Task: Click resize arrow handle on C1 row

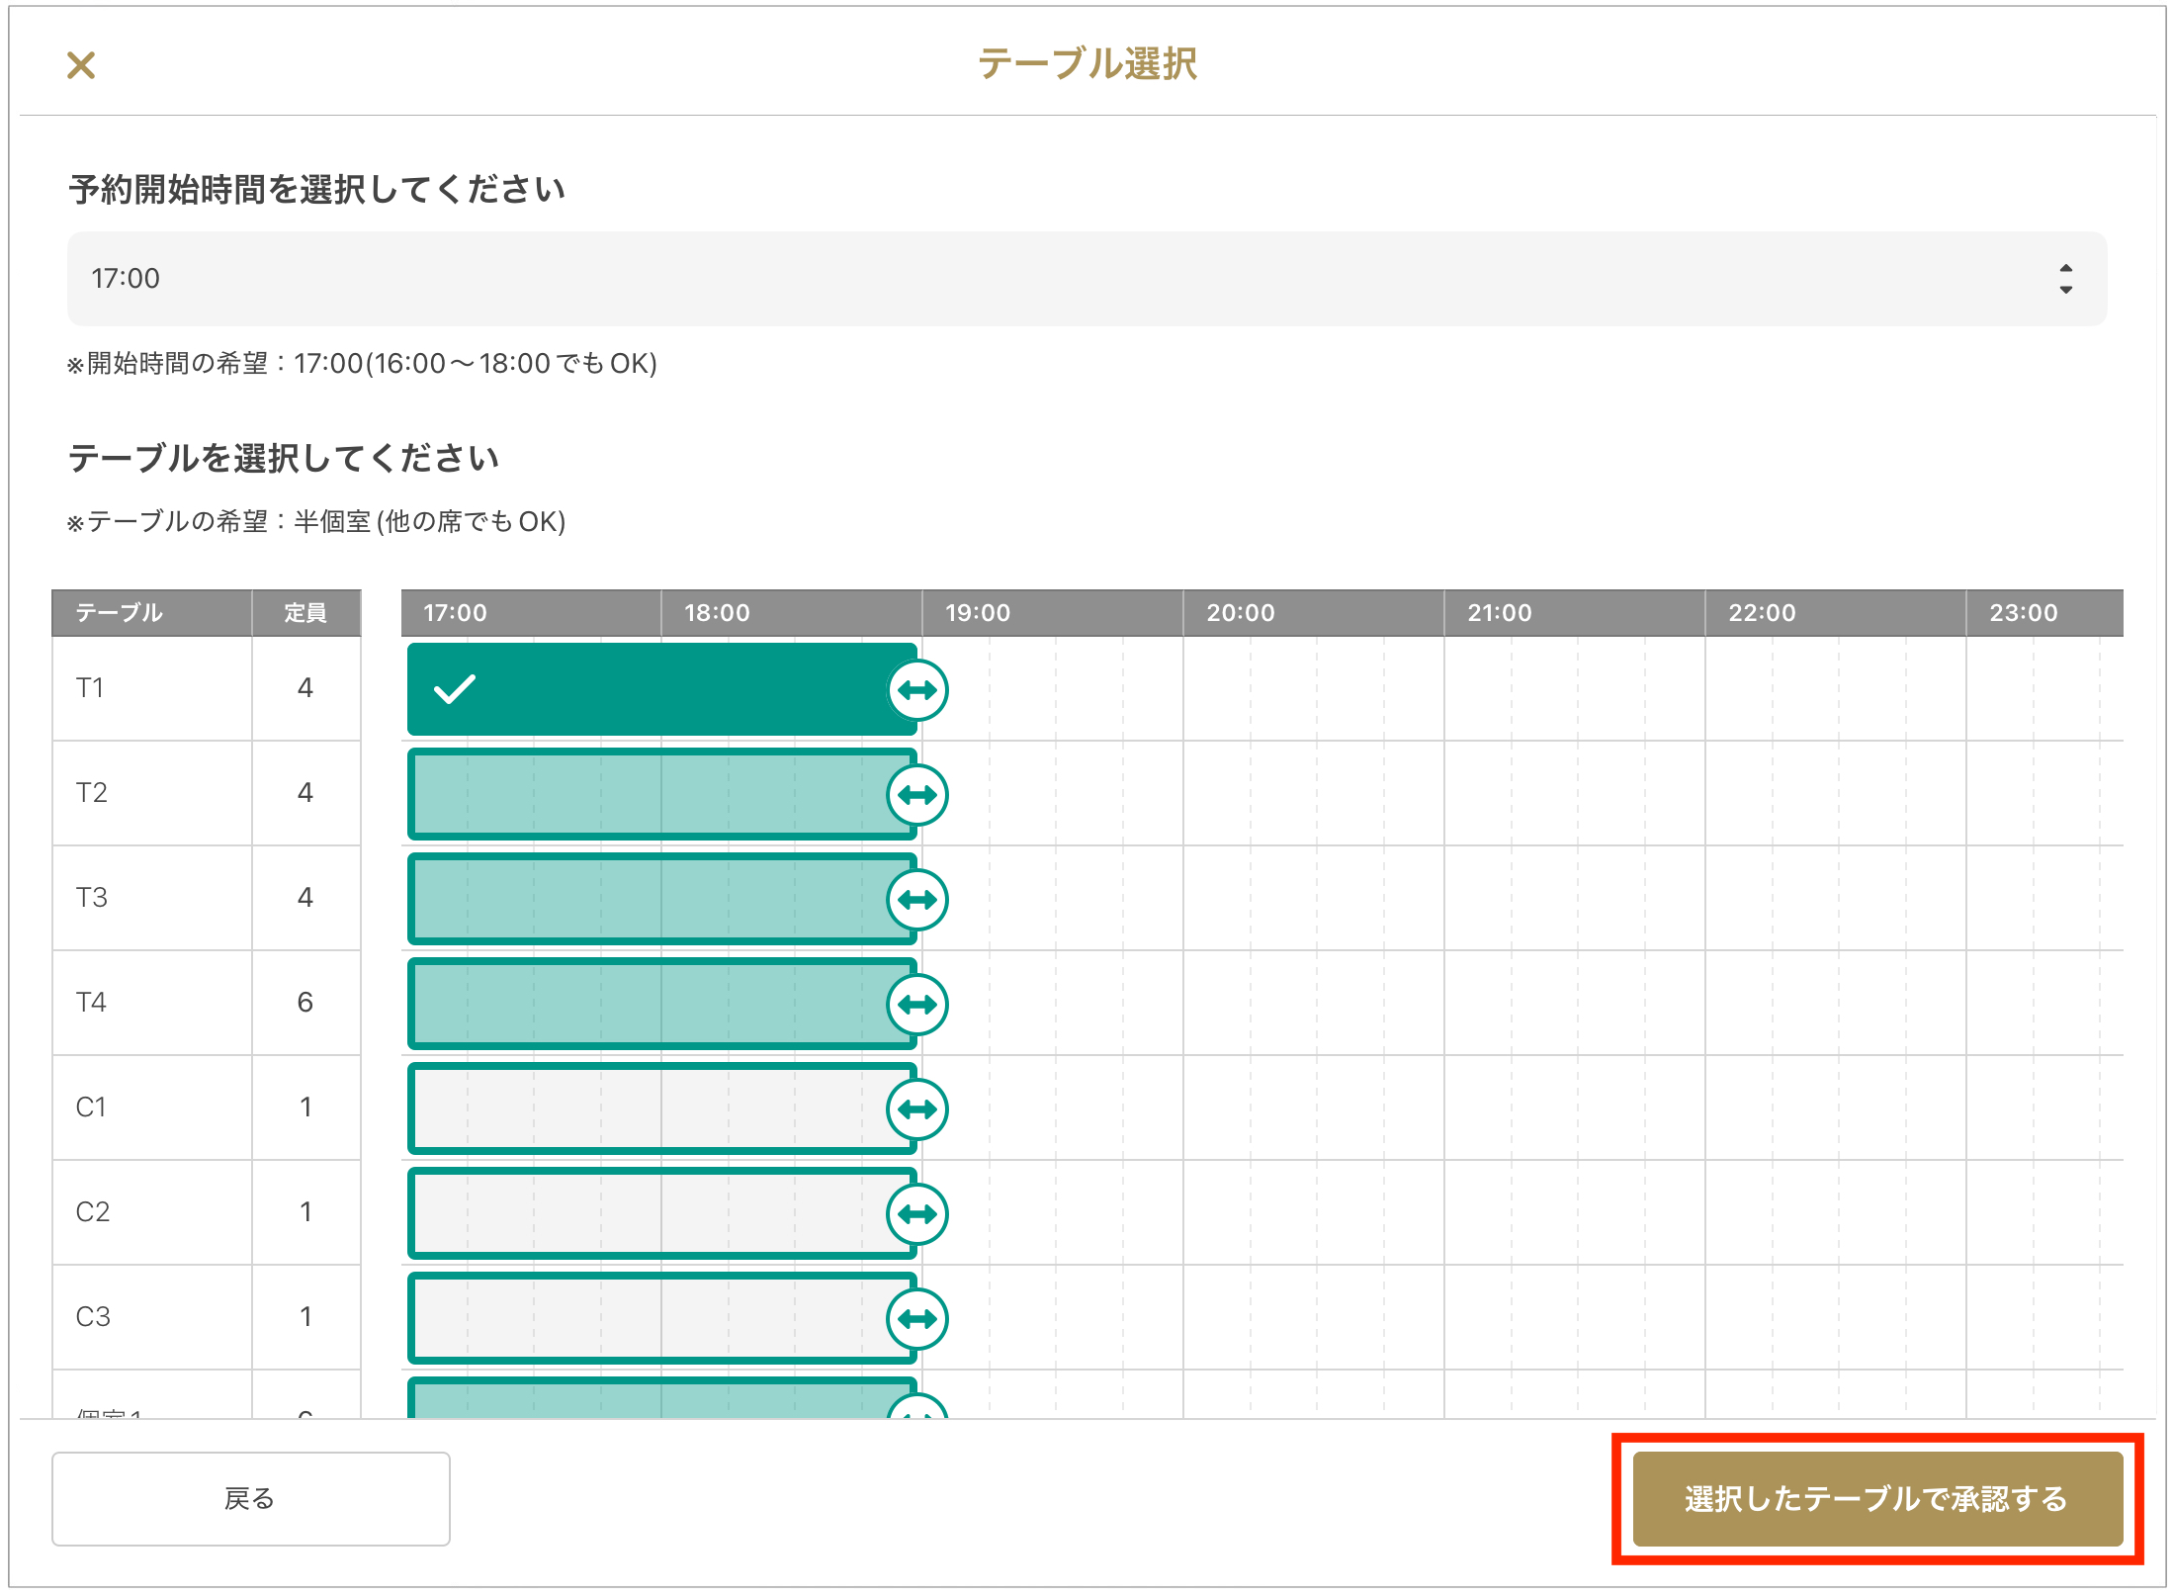Action: pos(917,1109)
